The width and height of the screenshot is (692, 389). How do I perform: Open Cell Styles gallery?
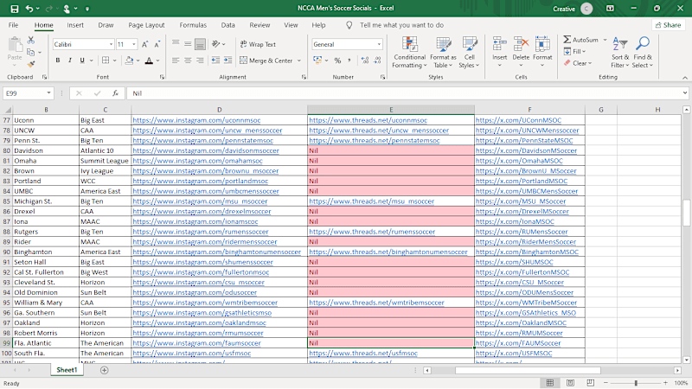469,53
